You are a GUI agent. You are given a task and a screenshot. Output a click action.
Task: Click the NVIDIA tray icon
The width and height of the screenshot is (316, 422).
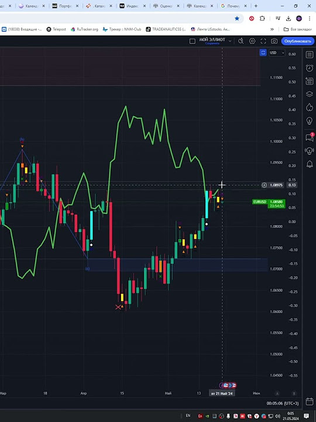[207, 416]
